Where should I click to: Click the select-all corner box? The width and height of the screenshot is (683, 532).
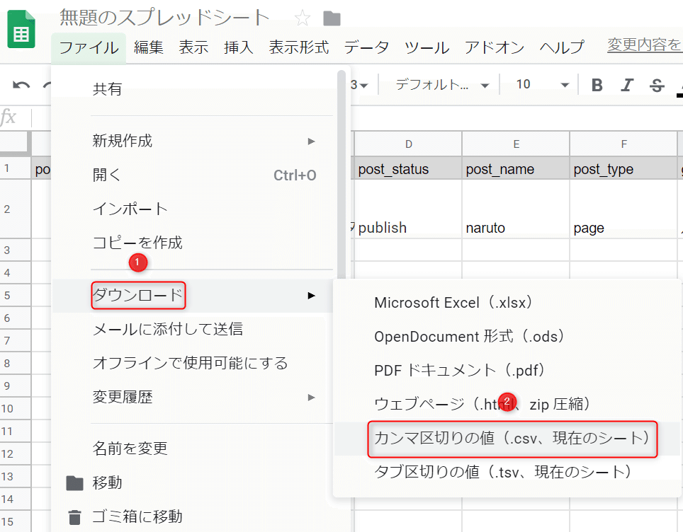click(x=16, y=143)
